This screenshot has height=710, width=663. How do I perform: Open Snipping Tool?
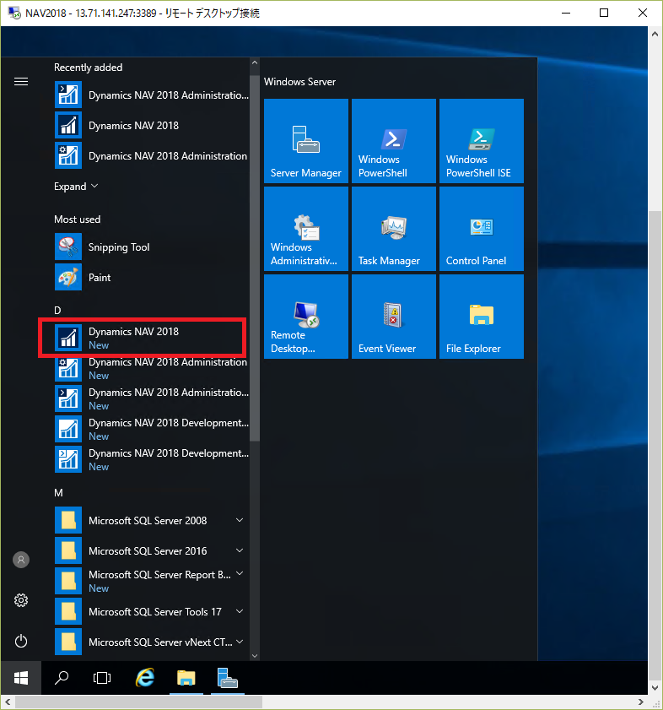pos(152,247)
